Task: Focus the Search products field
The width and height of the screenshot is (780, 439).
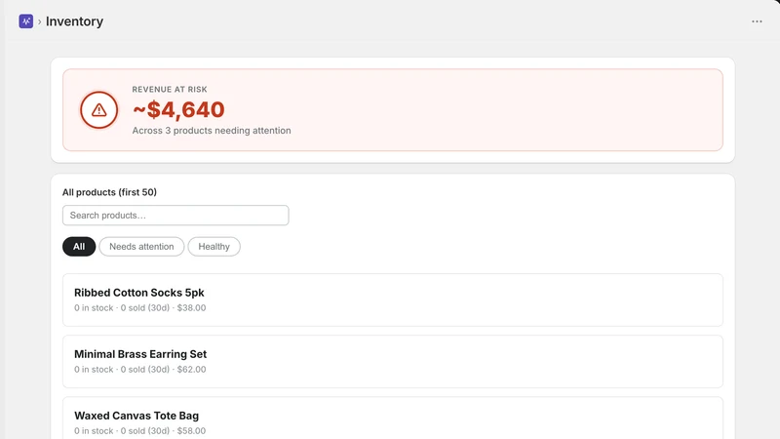Action: 175,216
